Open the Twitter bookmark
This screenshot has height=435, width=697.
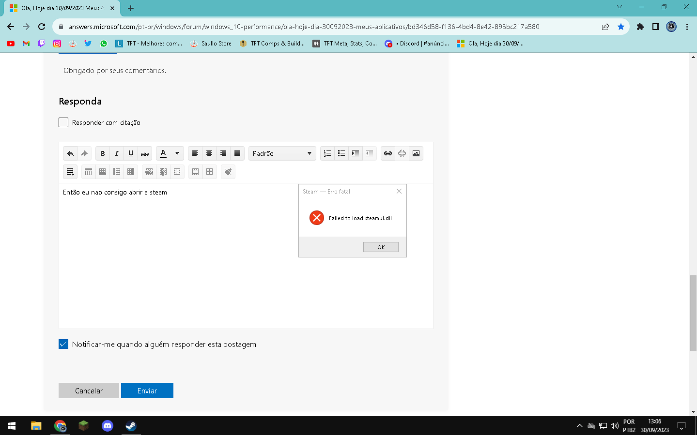pyautogui.click(x=88, y=44)
